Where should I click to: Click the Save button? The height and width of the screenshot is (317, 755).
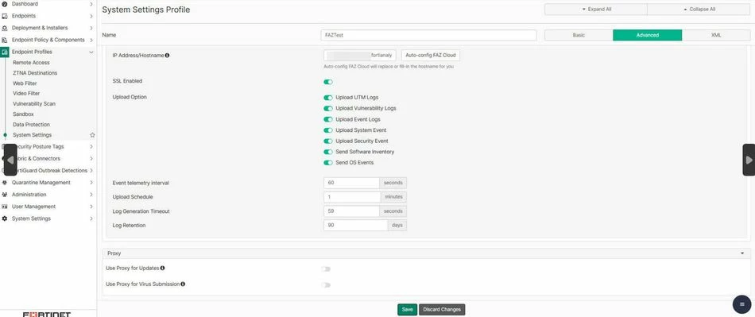tap(408, 309)
